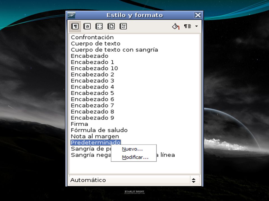Choose Nuevo... from the context menu
This screenshot has height=201, width=269.
pos(134,149)
